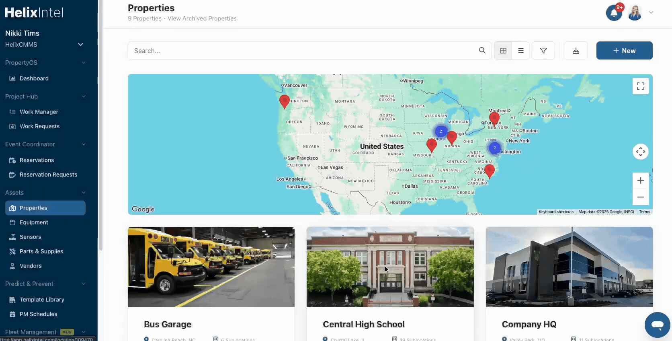Click the Google logo on map

pos(143,209)
